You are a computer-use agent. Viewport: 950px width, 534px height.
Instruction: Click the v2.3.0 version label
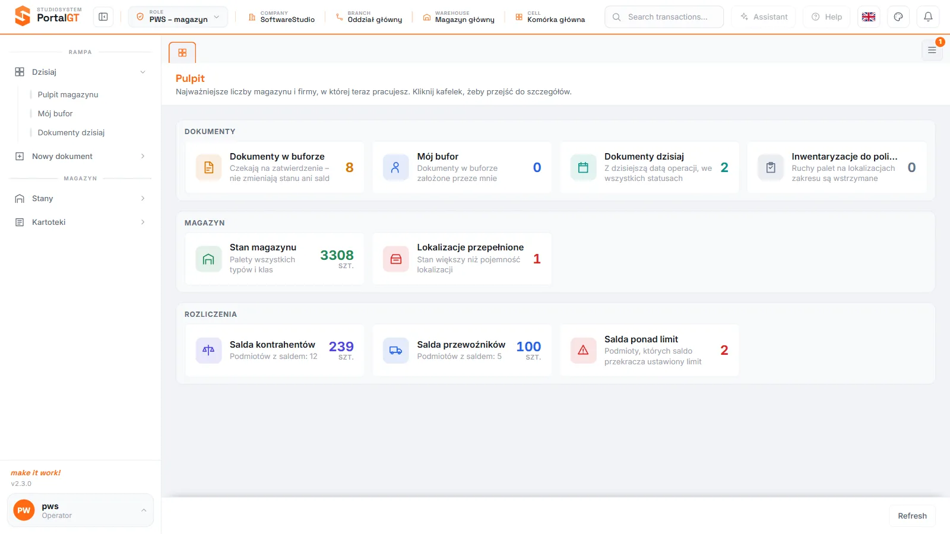[x=21, y=484]
